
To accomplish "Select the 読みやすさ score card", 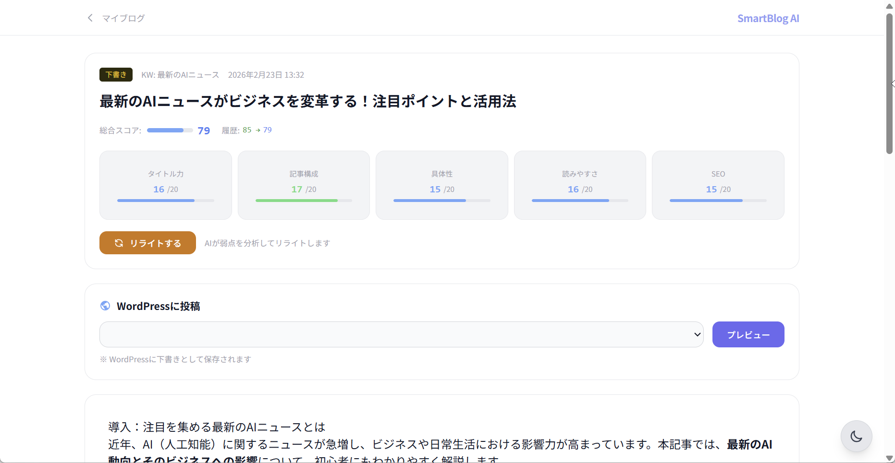I will [580, 185].
